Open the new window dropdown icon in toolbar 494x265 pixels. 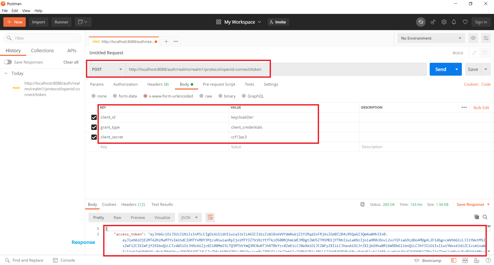(x=83, y=22)
